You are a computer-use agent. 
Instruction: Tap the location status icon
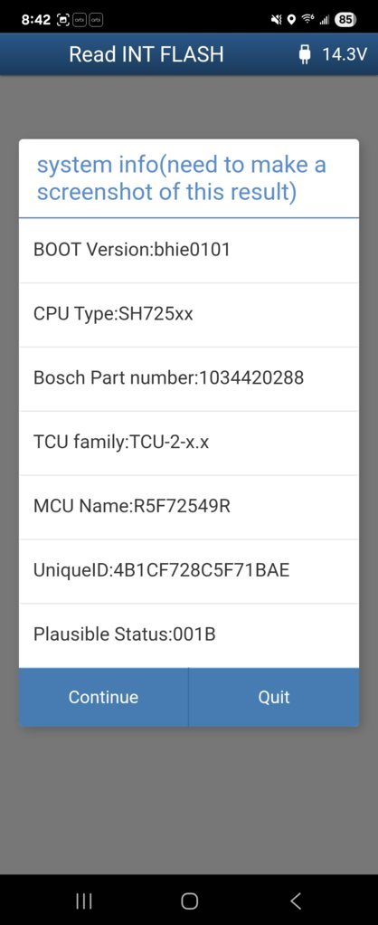click(291, 20)
